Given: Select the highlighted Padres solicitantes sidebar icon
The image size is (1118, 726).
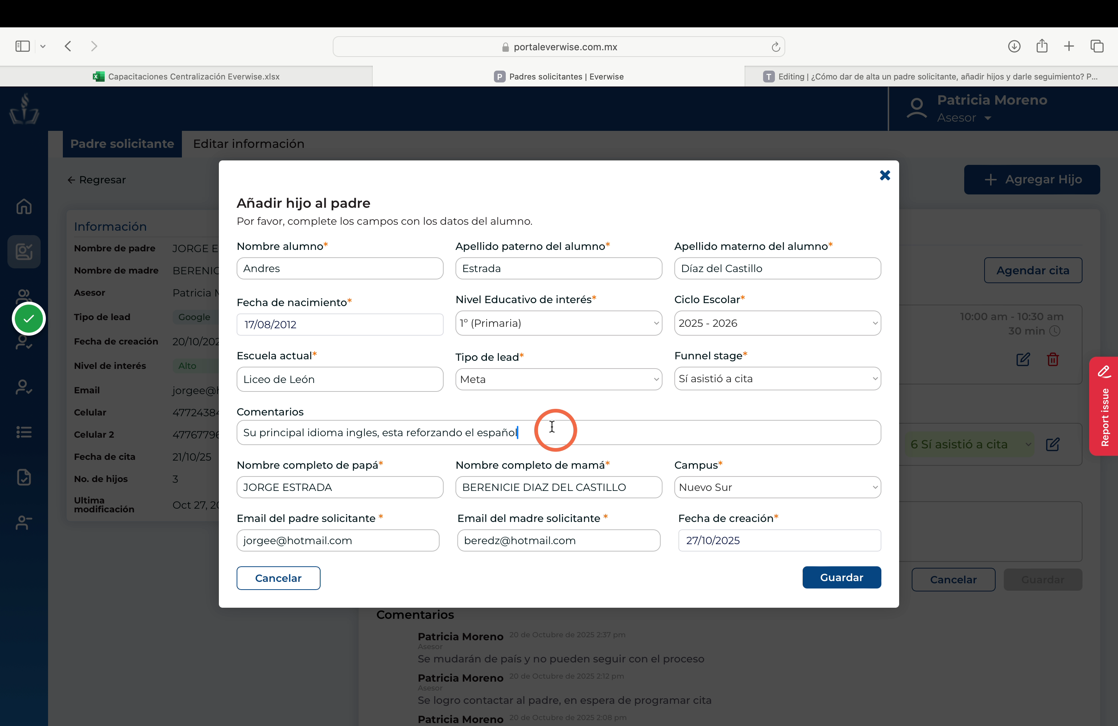Looking at the screenshot, I should (24, 252).
